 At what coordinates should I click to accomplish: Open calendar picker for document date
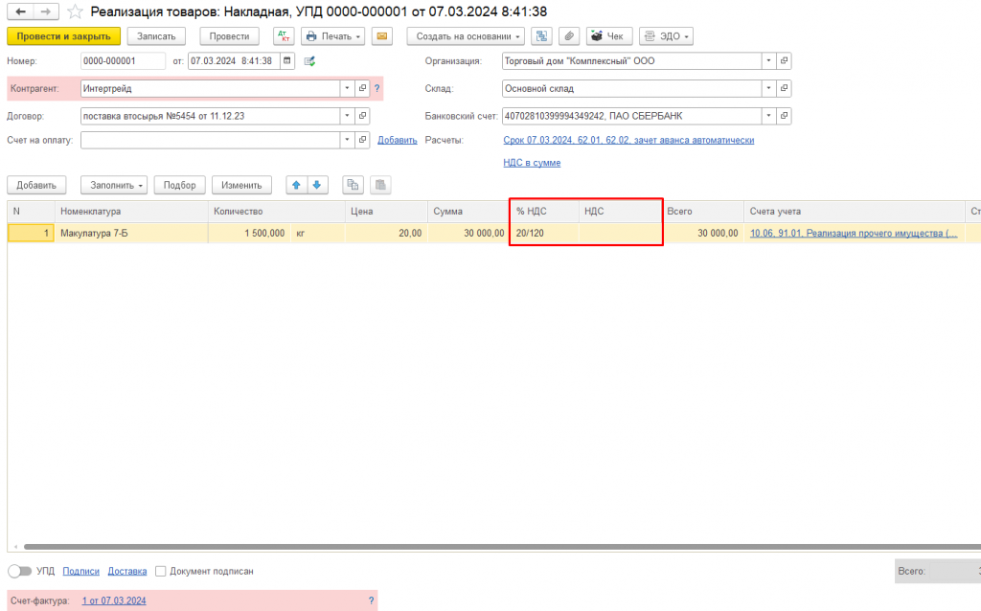(x=287, y=60)
